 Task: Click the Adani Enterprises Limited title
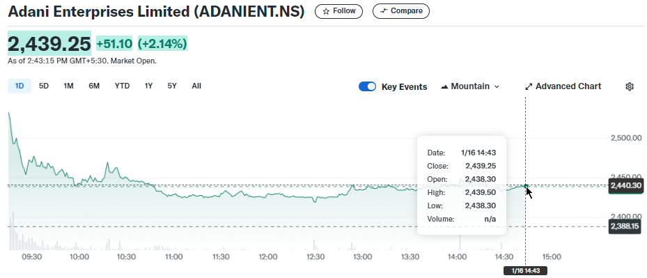tap(156, 12)
